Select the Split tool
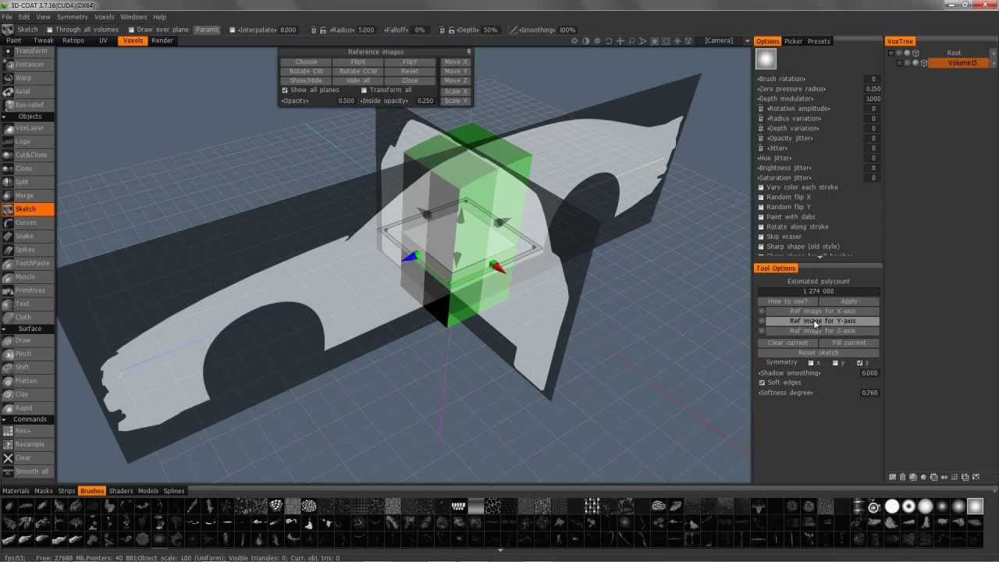 (x=27, y=182)
